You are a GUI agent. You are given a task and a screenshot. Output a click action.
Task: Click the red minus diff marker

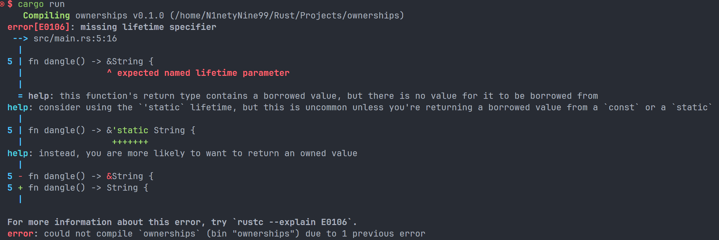tap(20, 176)
